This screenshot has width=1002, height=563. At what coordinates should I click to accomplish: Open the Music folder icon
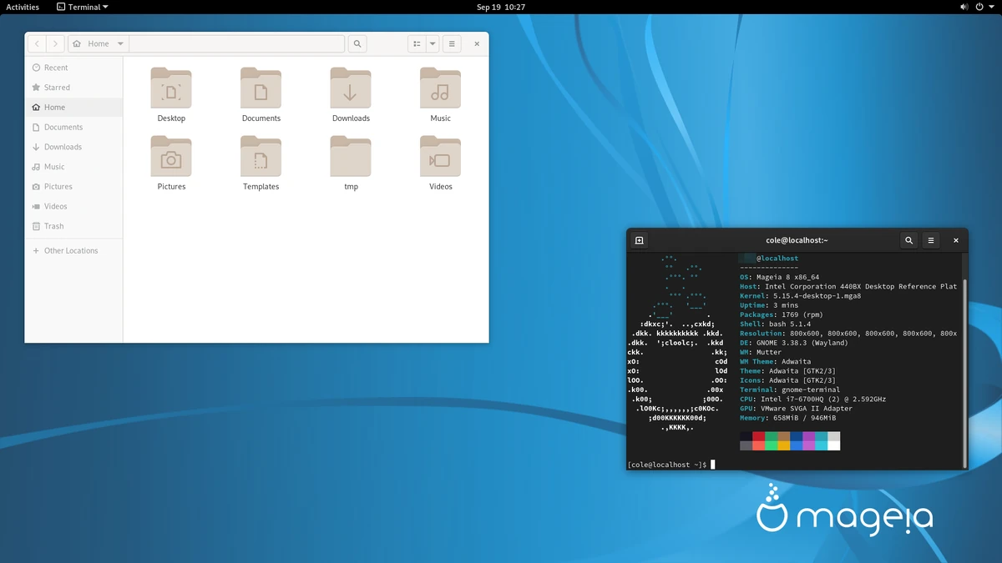pos(440,88)
